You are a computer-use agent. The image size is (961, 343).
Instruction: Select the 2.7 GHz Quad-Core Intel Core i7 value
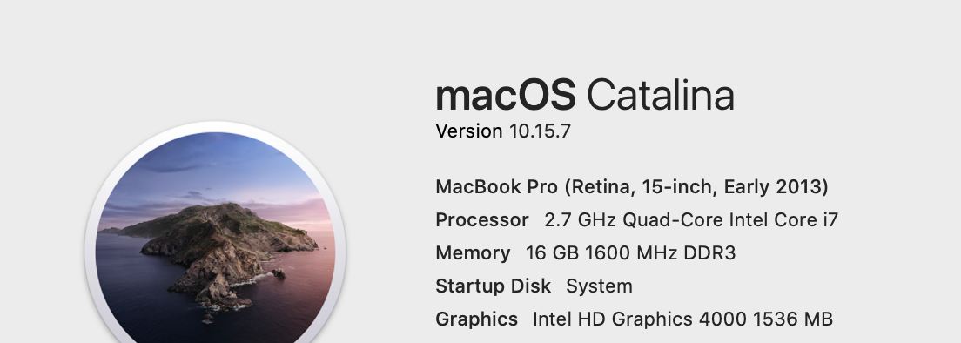coord(691,220)
